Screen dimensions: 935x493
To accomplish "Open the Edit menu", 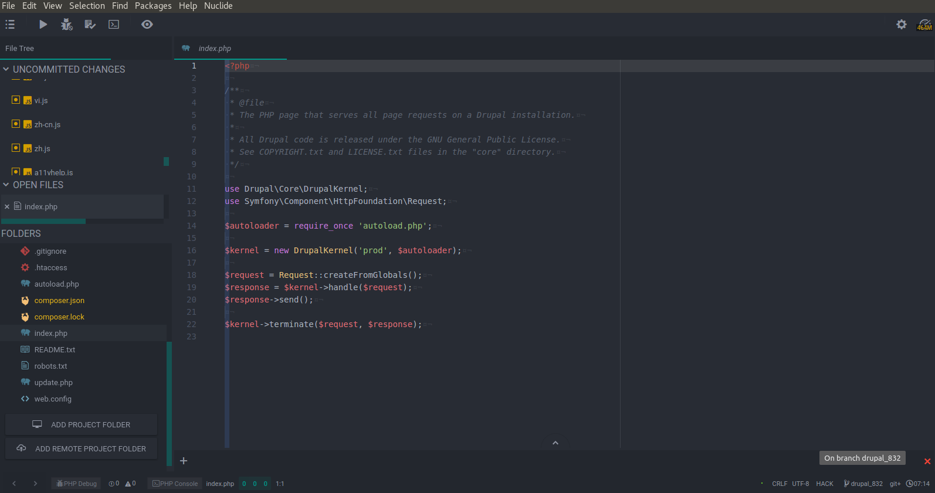I will click(29, 6).
